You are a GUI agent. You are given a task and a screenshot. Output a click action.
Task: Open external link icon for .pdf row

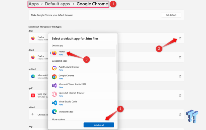point(180,96)
